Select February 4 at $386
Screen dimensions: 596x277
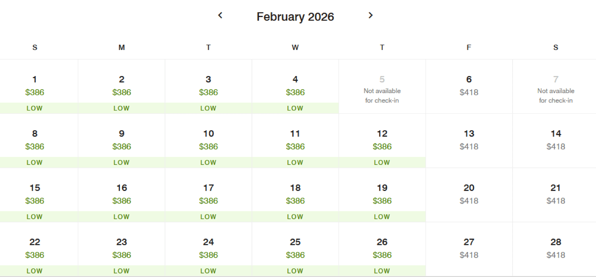tap(295, 86)
